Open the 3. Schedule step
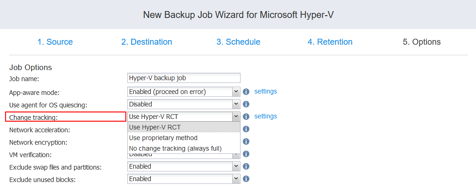 (x=238, y=42)
